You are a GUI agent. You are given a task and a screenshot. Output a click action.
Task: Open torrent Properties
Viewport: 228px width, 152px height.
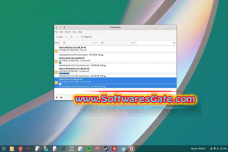pyautogui.click(x=86, y=37)
